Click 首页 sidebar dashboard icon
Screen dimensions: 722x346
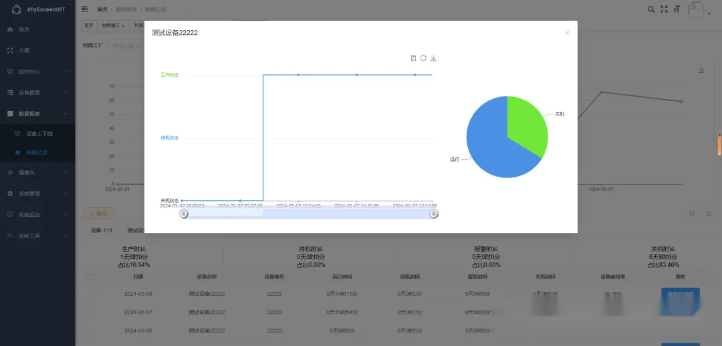[10, 29]
